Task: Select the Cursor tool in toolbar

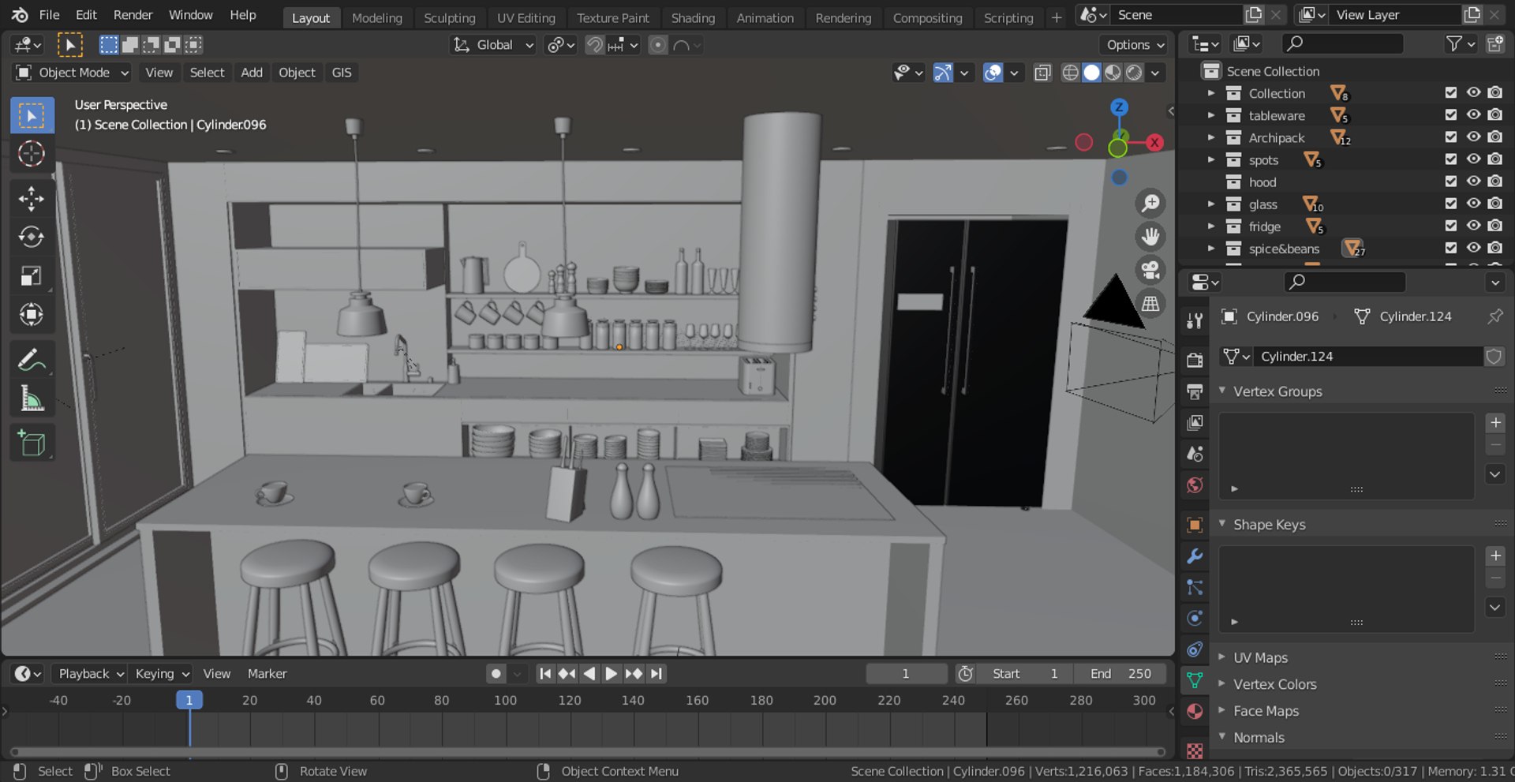Action: tap(32, 154)
